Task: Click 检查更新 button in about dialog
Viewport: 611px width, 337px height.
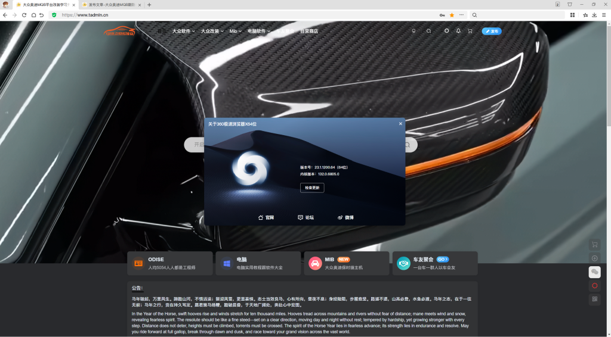Action: coord(312,188)
